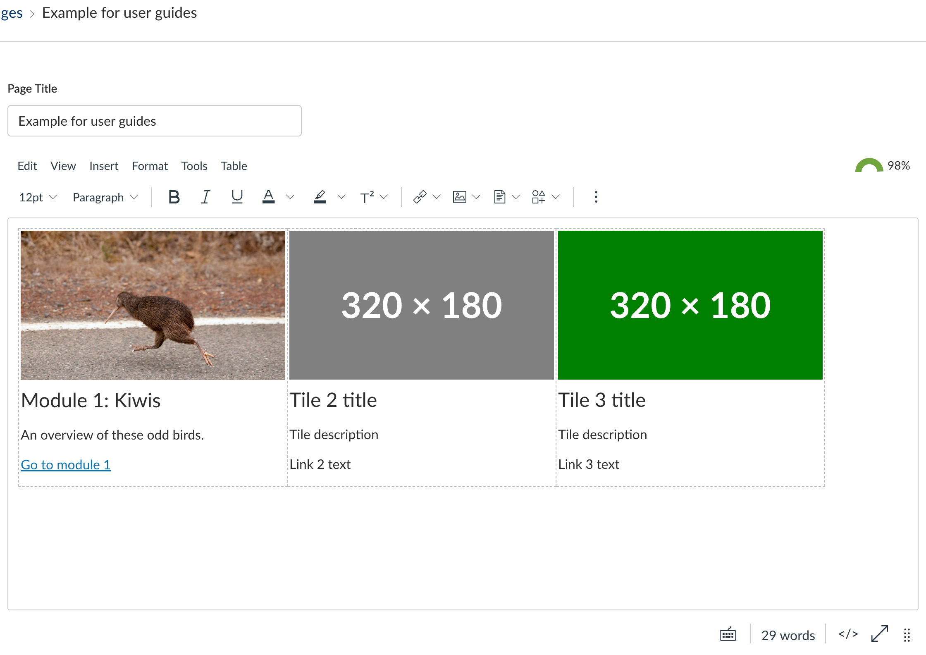Apply text color with the A icon
Image resolution: width=926 pixels, height=655 pixels.
pos(269,197)
